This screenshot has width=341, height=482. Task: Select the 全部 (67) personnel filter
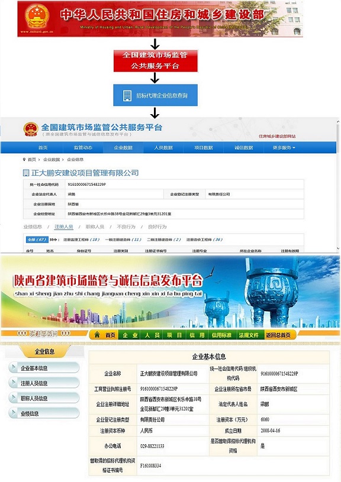click(37, 240)
